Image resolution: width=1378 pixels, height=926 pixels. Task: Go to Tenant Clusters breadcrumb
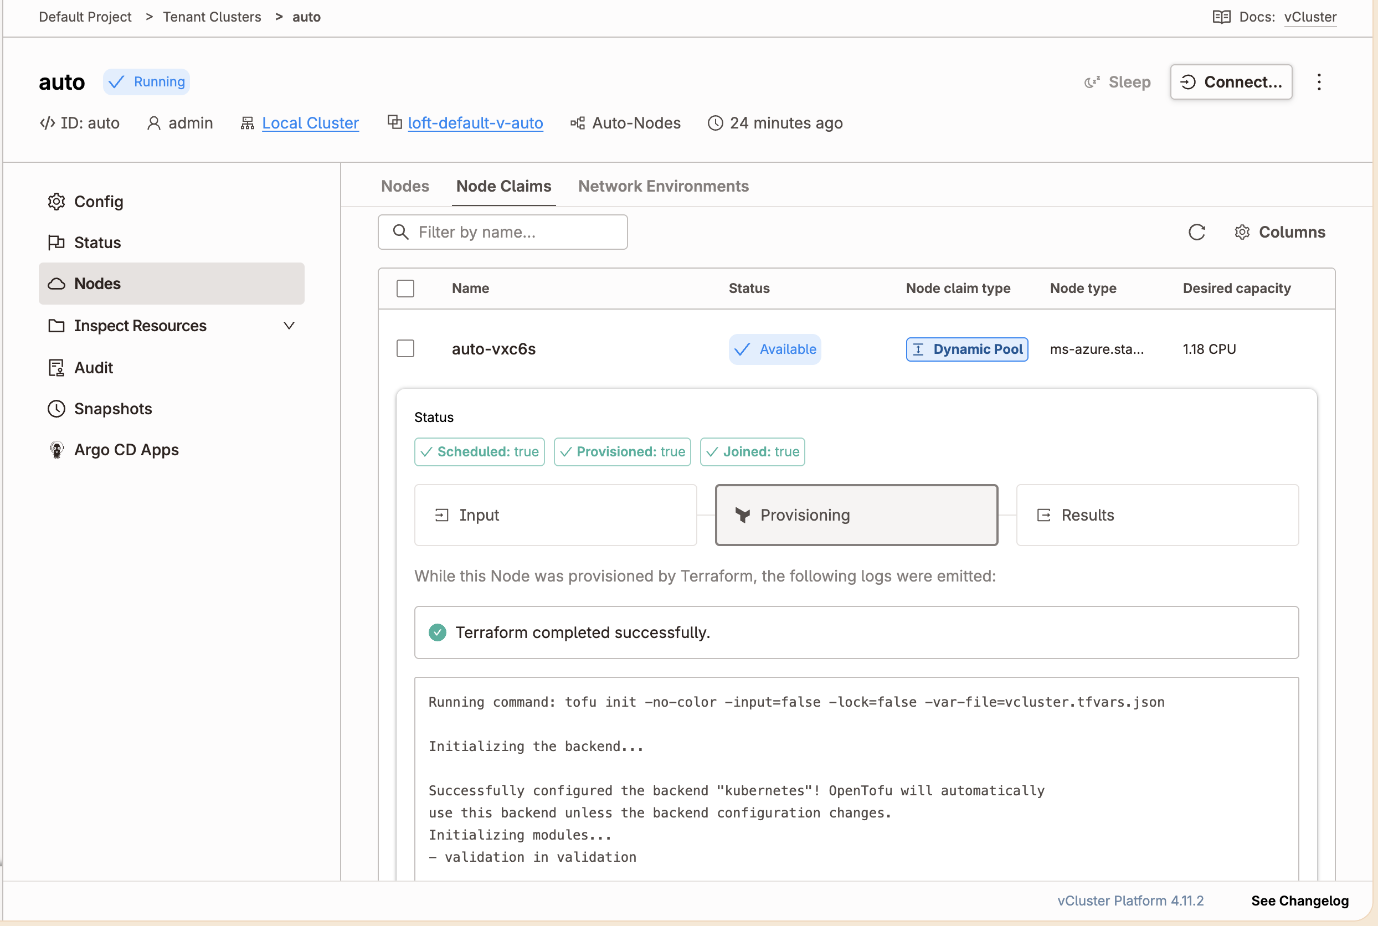212,17
